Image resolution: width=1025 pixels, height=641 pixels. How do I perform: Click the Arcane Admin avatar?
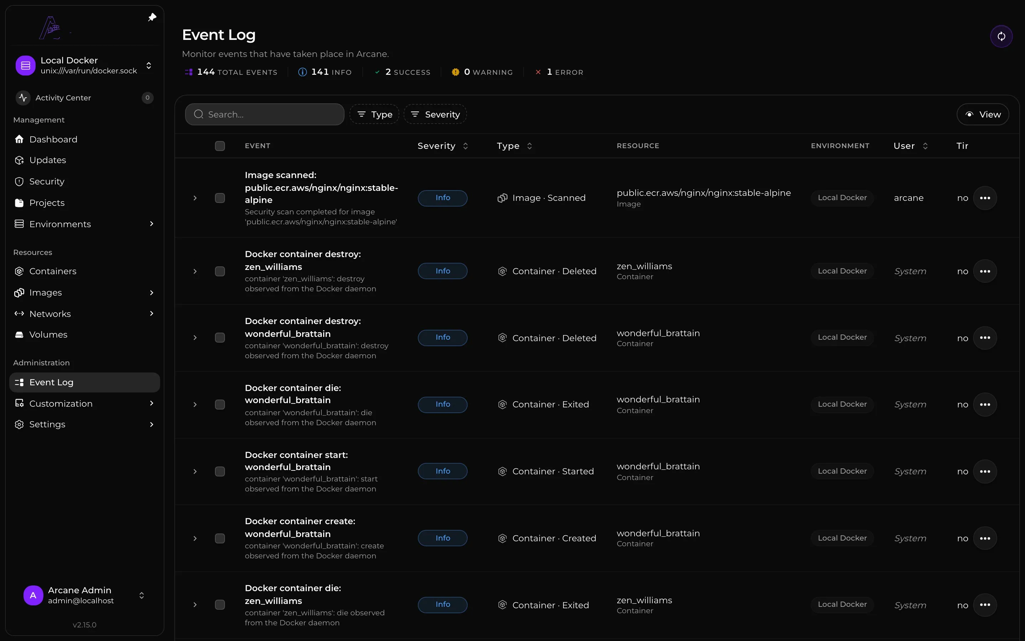click(33, 595)
